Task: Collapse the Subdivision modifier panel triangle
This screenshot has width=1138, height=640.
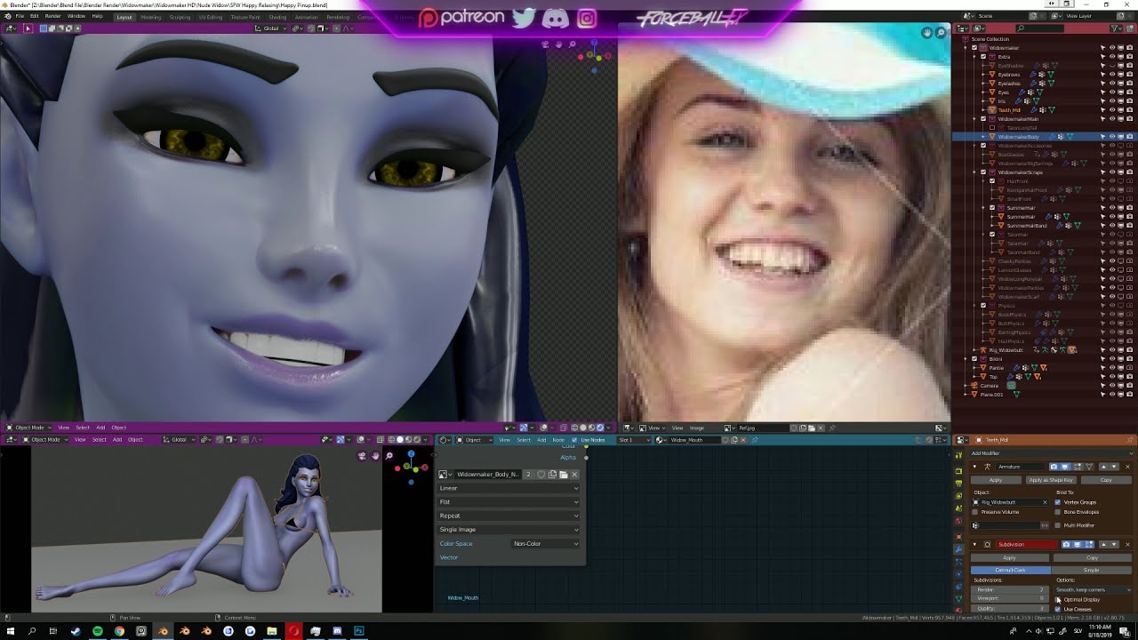Action: point(974,544)
